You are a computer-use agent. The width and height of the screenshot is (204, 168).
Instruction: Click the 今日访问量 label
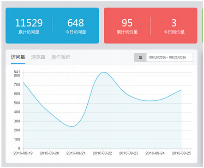tap(76, 32)
